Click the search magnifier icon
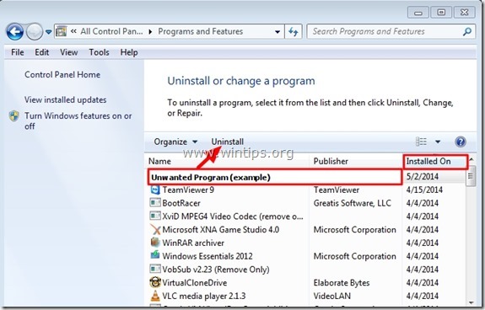The height and width of the screenshot is (310, 485). coord(467,31)
